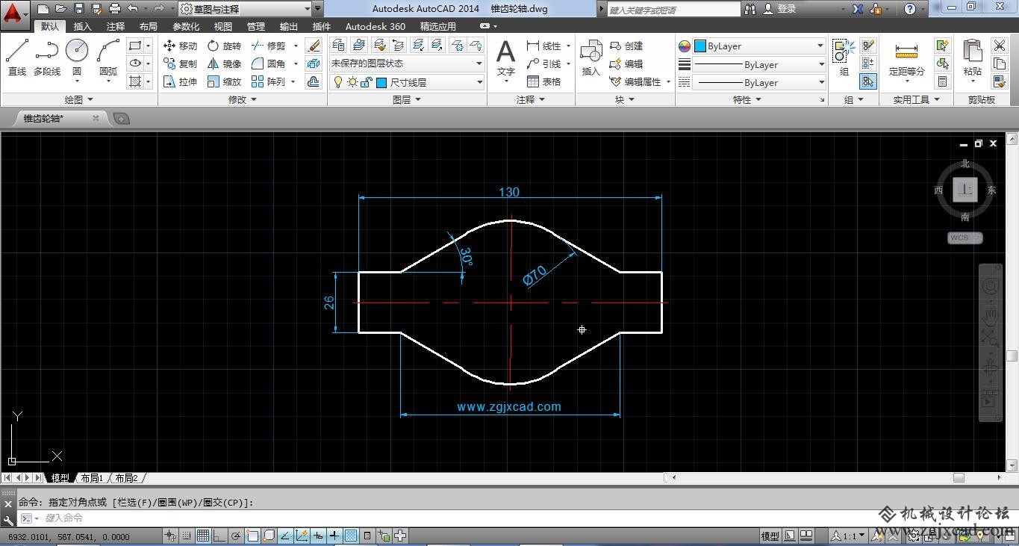Select the 圆 (Circle) tool
This screenshot has width=1019, height=546.
pos(77,58)
